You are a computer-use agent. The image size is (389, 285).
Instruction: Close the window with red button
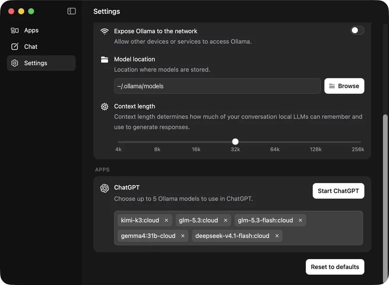[x=11, y=11]
